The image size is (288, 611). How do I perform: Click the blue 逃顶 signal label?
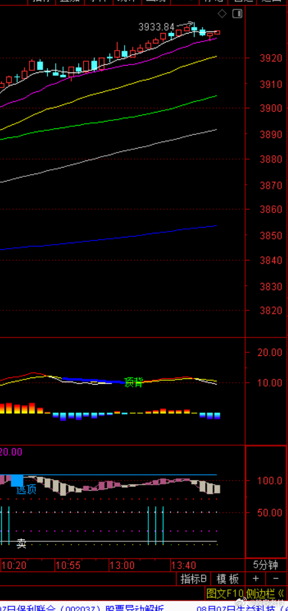pos(26,489)
